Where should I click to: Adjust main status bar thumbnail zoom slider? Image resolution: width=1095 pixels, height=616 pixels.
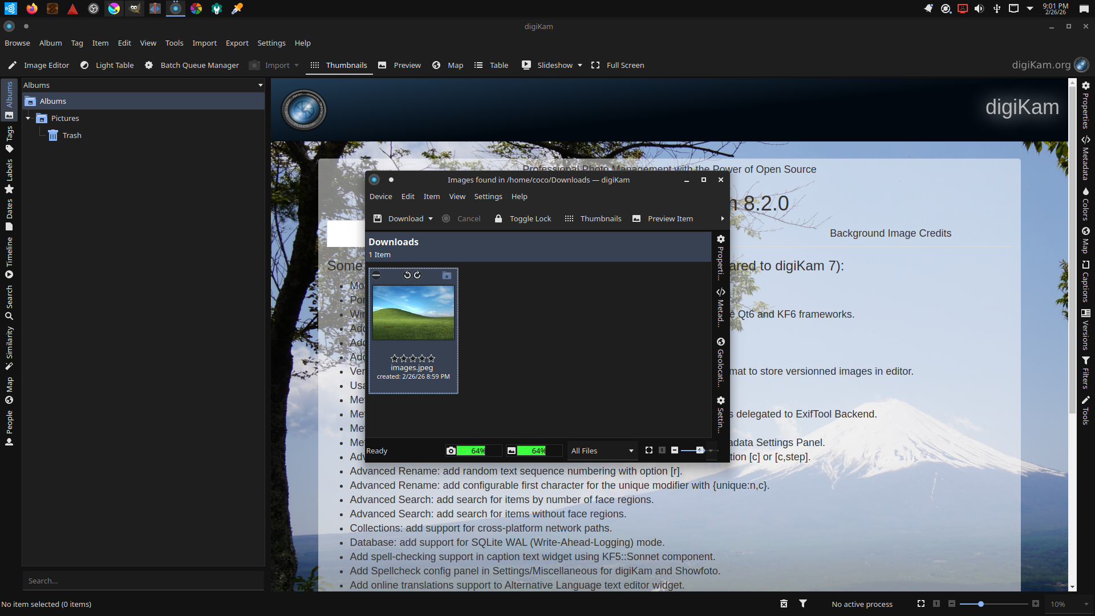(x=993, y=604)
